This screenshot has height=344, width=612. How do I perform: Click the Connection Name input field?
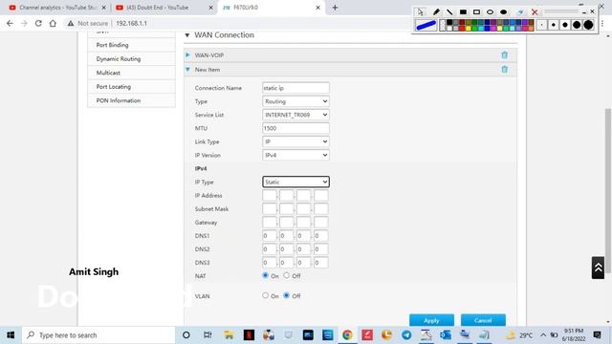point(295,88)
